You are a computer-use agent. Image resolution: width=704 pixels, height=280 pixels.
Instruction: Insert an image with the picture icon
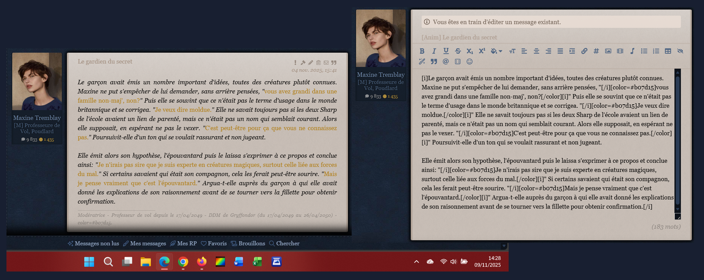[x=608, y=51]
